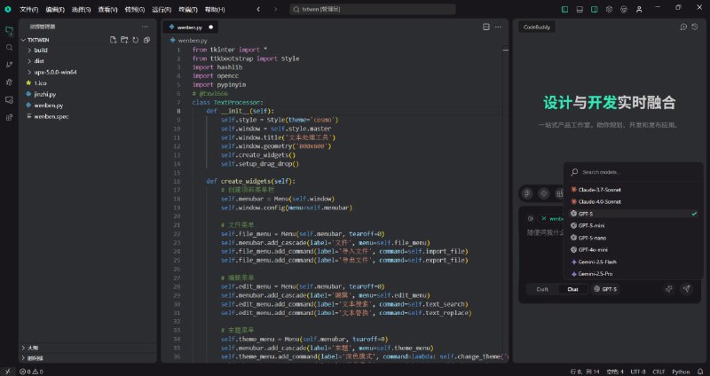Open the 选择(S) menu

click(x=82, y=9)
